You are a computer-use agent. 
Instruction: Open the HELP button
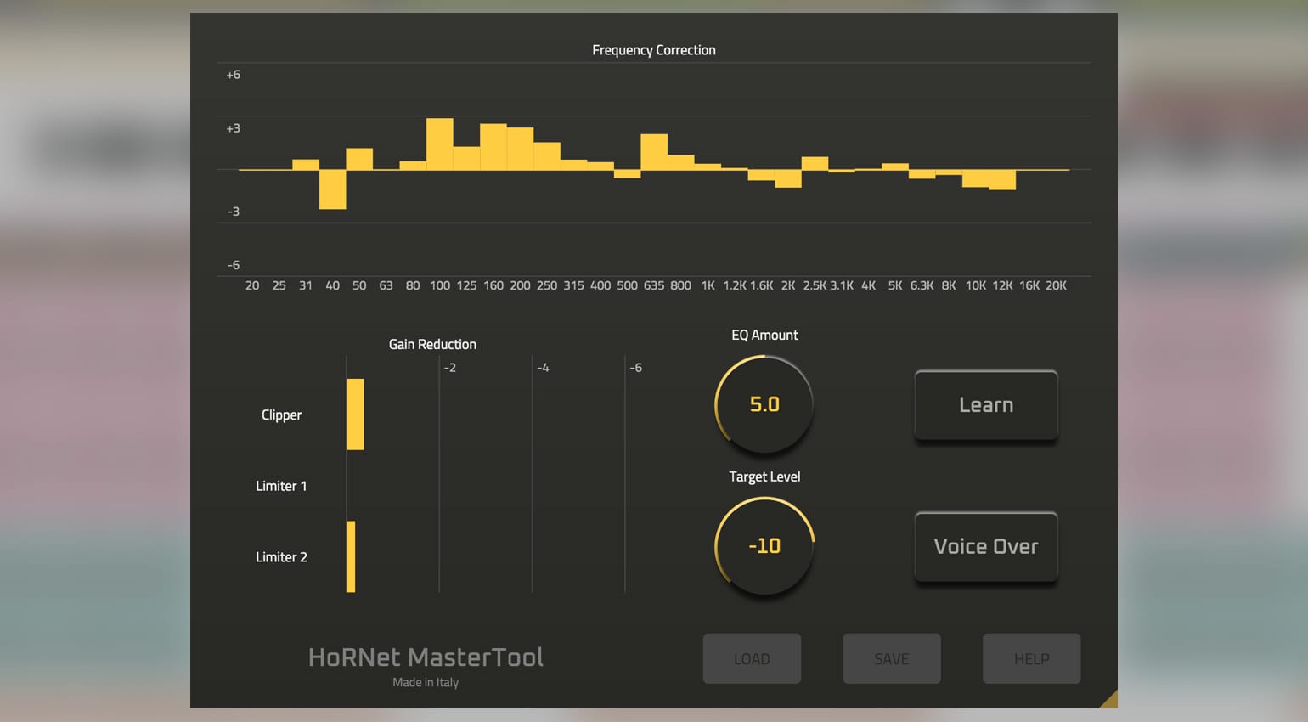(x=1031, y=658)
